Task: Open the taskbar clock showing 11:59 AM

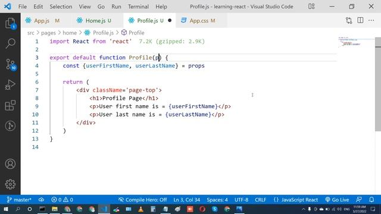Action: click(x=360, y=209)
